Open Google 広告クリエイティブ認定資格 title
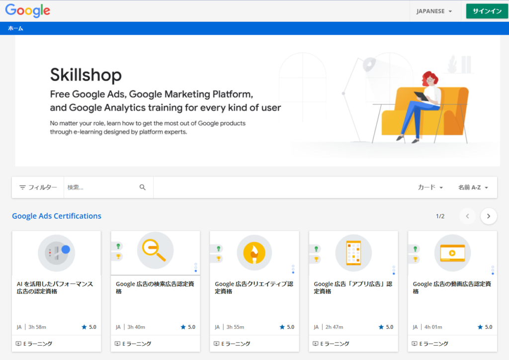Viewport: 509px width, 360px height. point(254,287)
